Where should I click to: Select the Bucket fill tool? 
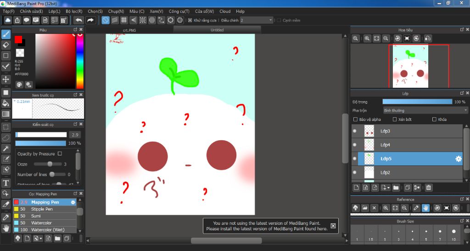(x=6, y=103)
